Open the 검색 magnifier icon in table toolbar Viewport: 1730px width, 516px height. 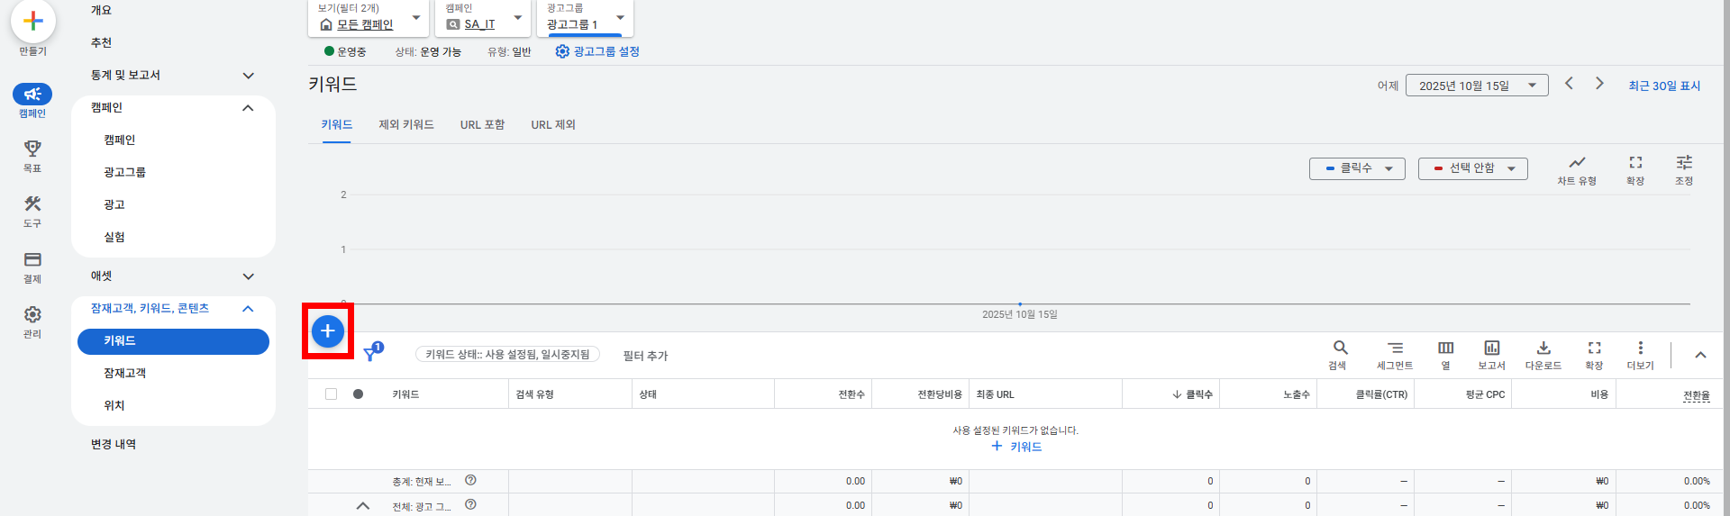(1340, 349)
